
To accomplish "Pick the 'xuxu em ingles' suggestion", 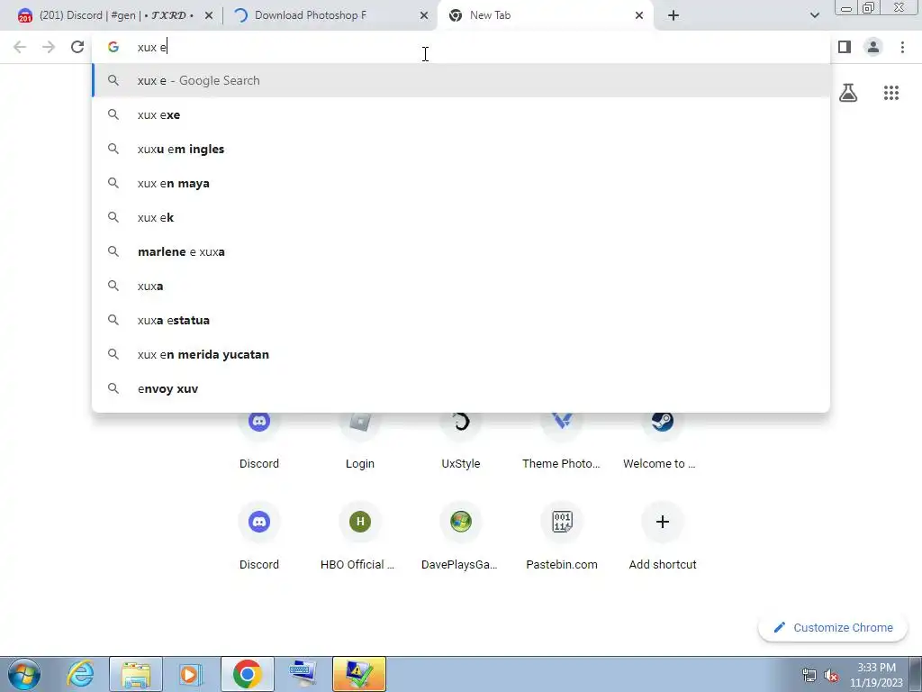I will click(x=461, y=149).
